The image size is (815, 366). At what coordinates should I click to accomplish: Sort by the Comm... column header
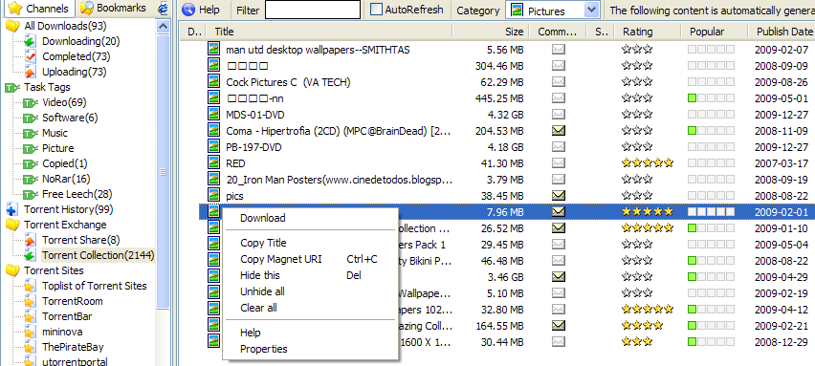(558, 32)
